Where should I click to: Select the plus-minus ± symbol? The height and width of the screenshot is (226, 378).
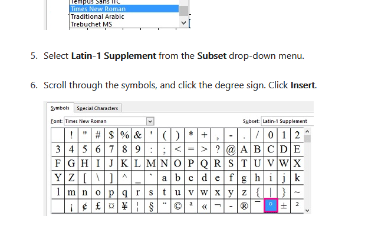coord(284,206)
